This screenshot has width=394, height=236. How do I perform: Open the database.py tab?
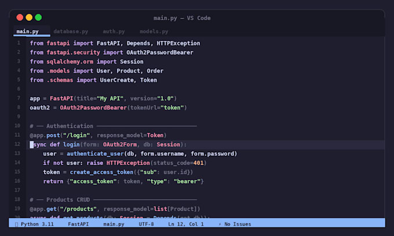71,31
